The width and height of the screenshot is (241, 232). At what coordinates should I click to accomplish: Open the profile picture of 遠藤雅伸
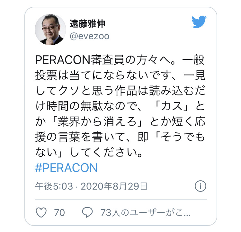click(x=50, y=30)
